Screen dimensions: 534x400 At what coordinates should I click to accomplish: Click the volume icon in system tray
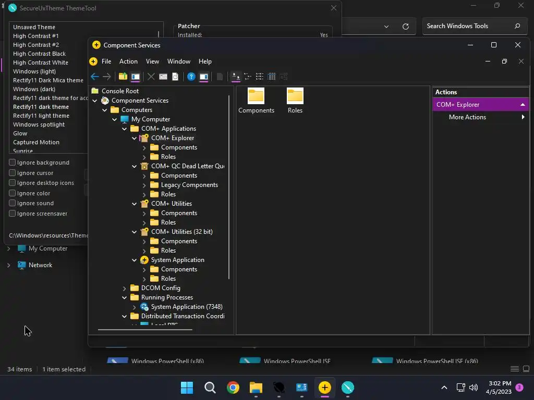coord(474,387)
